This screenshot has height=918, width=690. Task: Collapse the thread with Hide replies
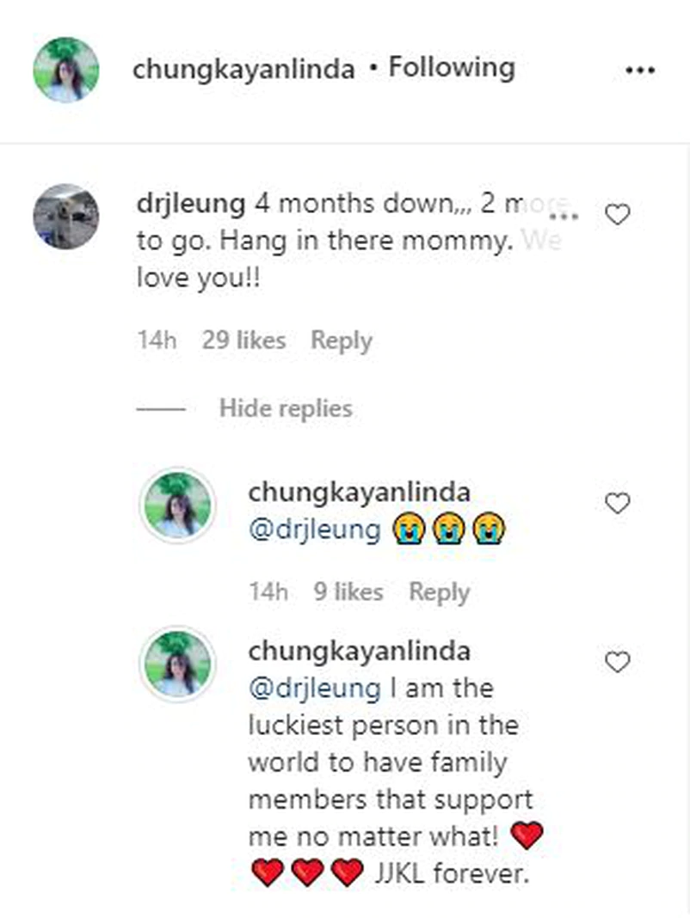pyautogui.click(x=286, y=407)
